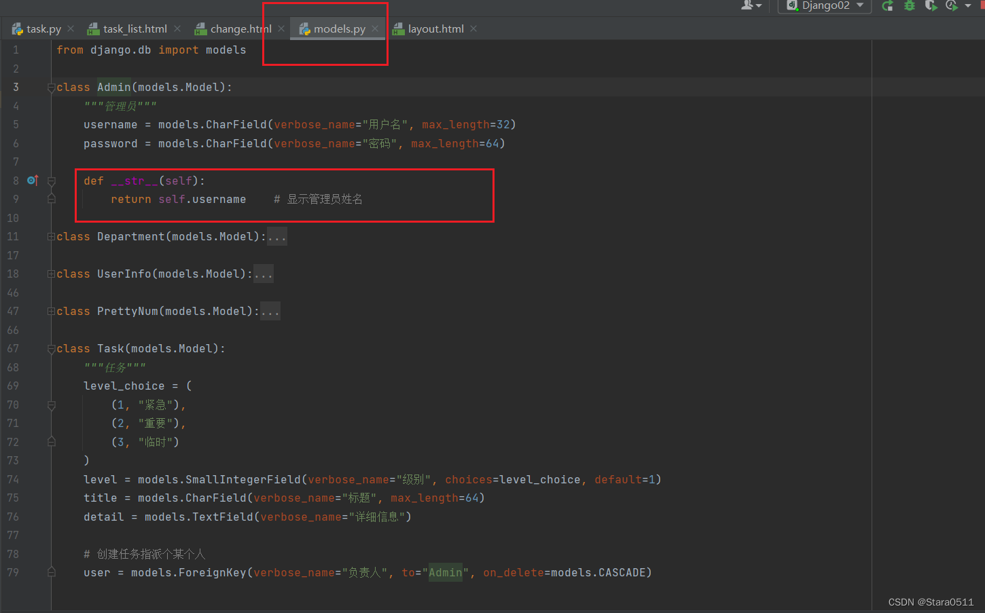Screen dimensions: 985x613
Task: Click the password field name on line 6
Action: [111, 143]
